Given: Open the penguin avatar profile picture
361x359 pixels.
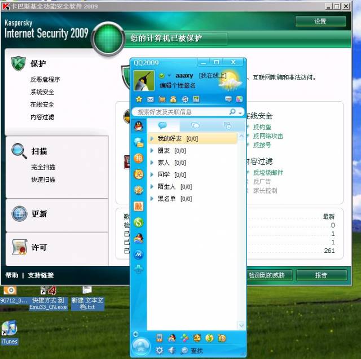Looking at the screenshot, I should [x=144, y=81].
